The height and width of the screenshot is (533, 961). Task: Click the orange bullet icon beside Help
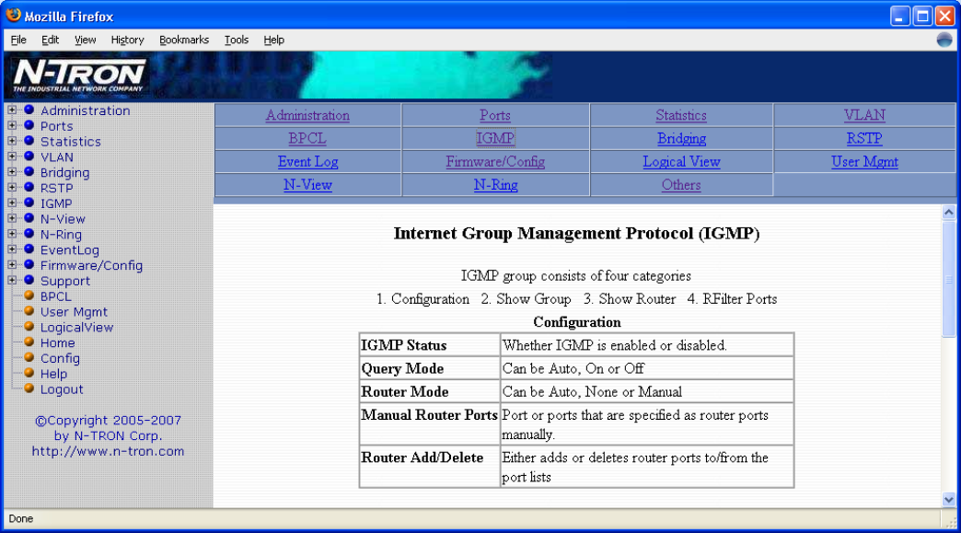[x=29, y=374]
